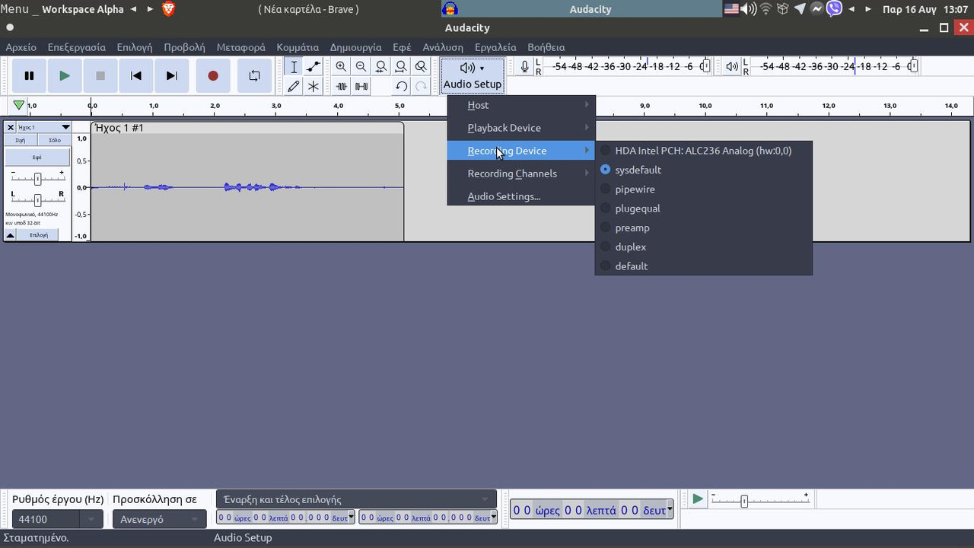
Task: Expand the Host submenu
Action: (521, 105)
